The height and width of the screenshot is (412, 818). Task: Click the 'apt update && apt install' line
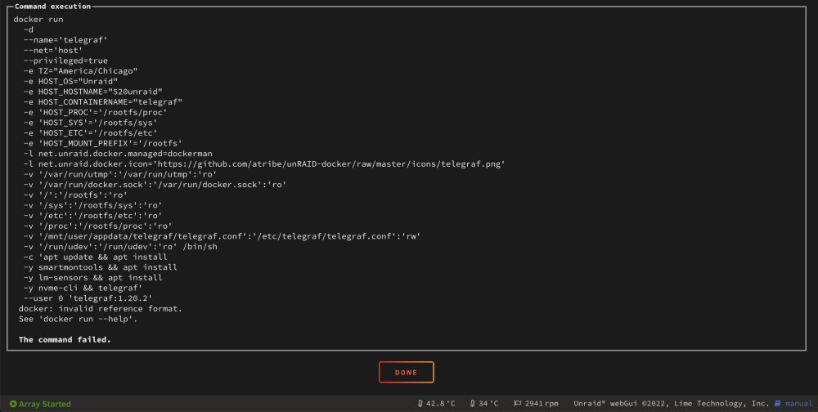(96, 257)
